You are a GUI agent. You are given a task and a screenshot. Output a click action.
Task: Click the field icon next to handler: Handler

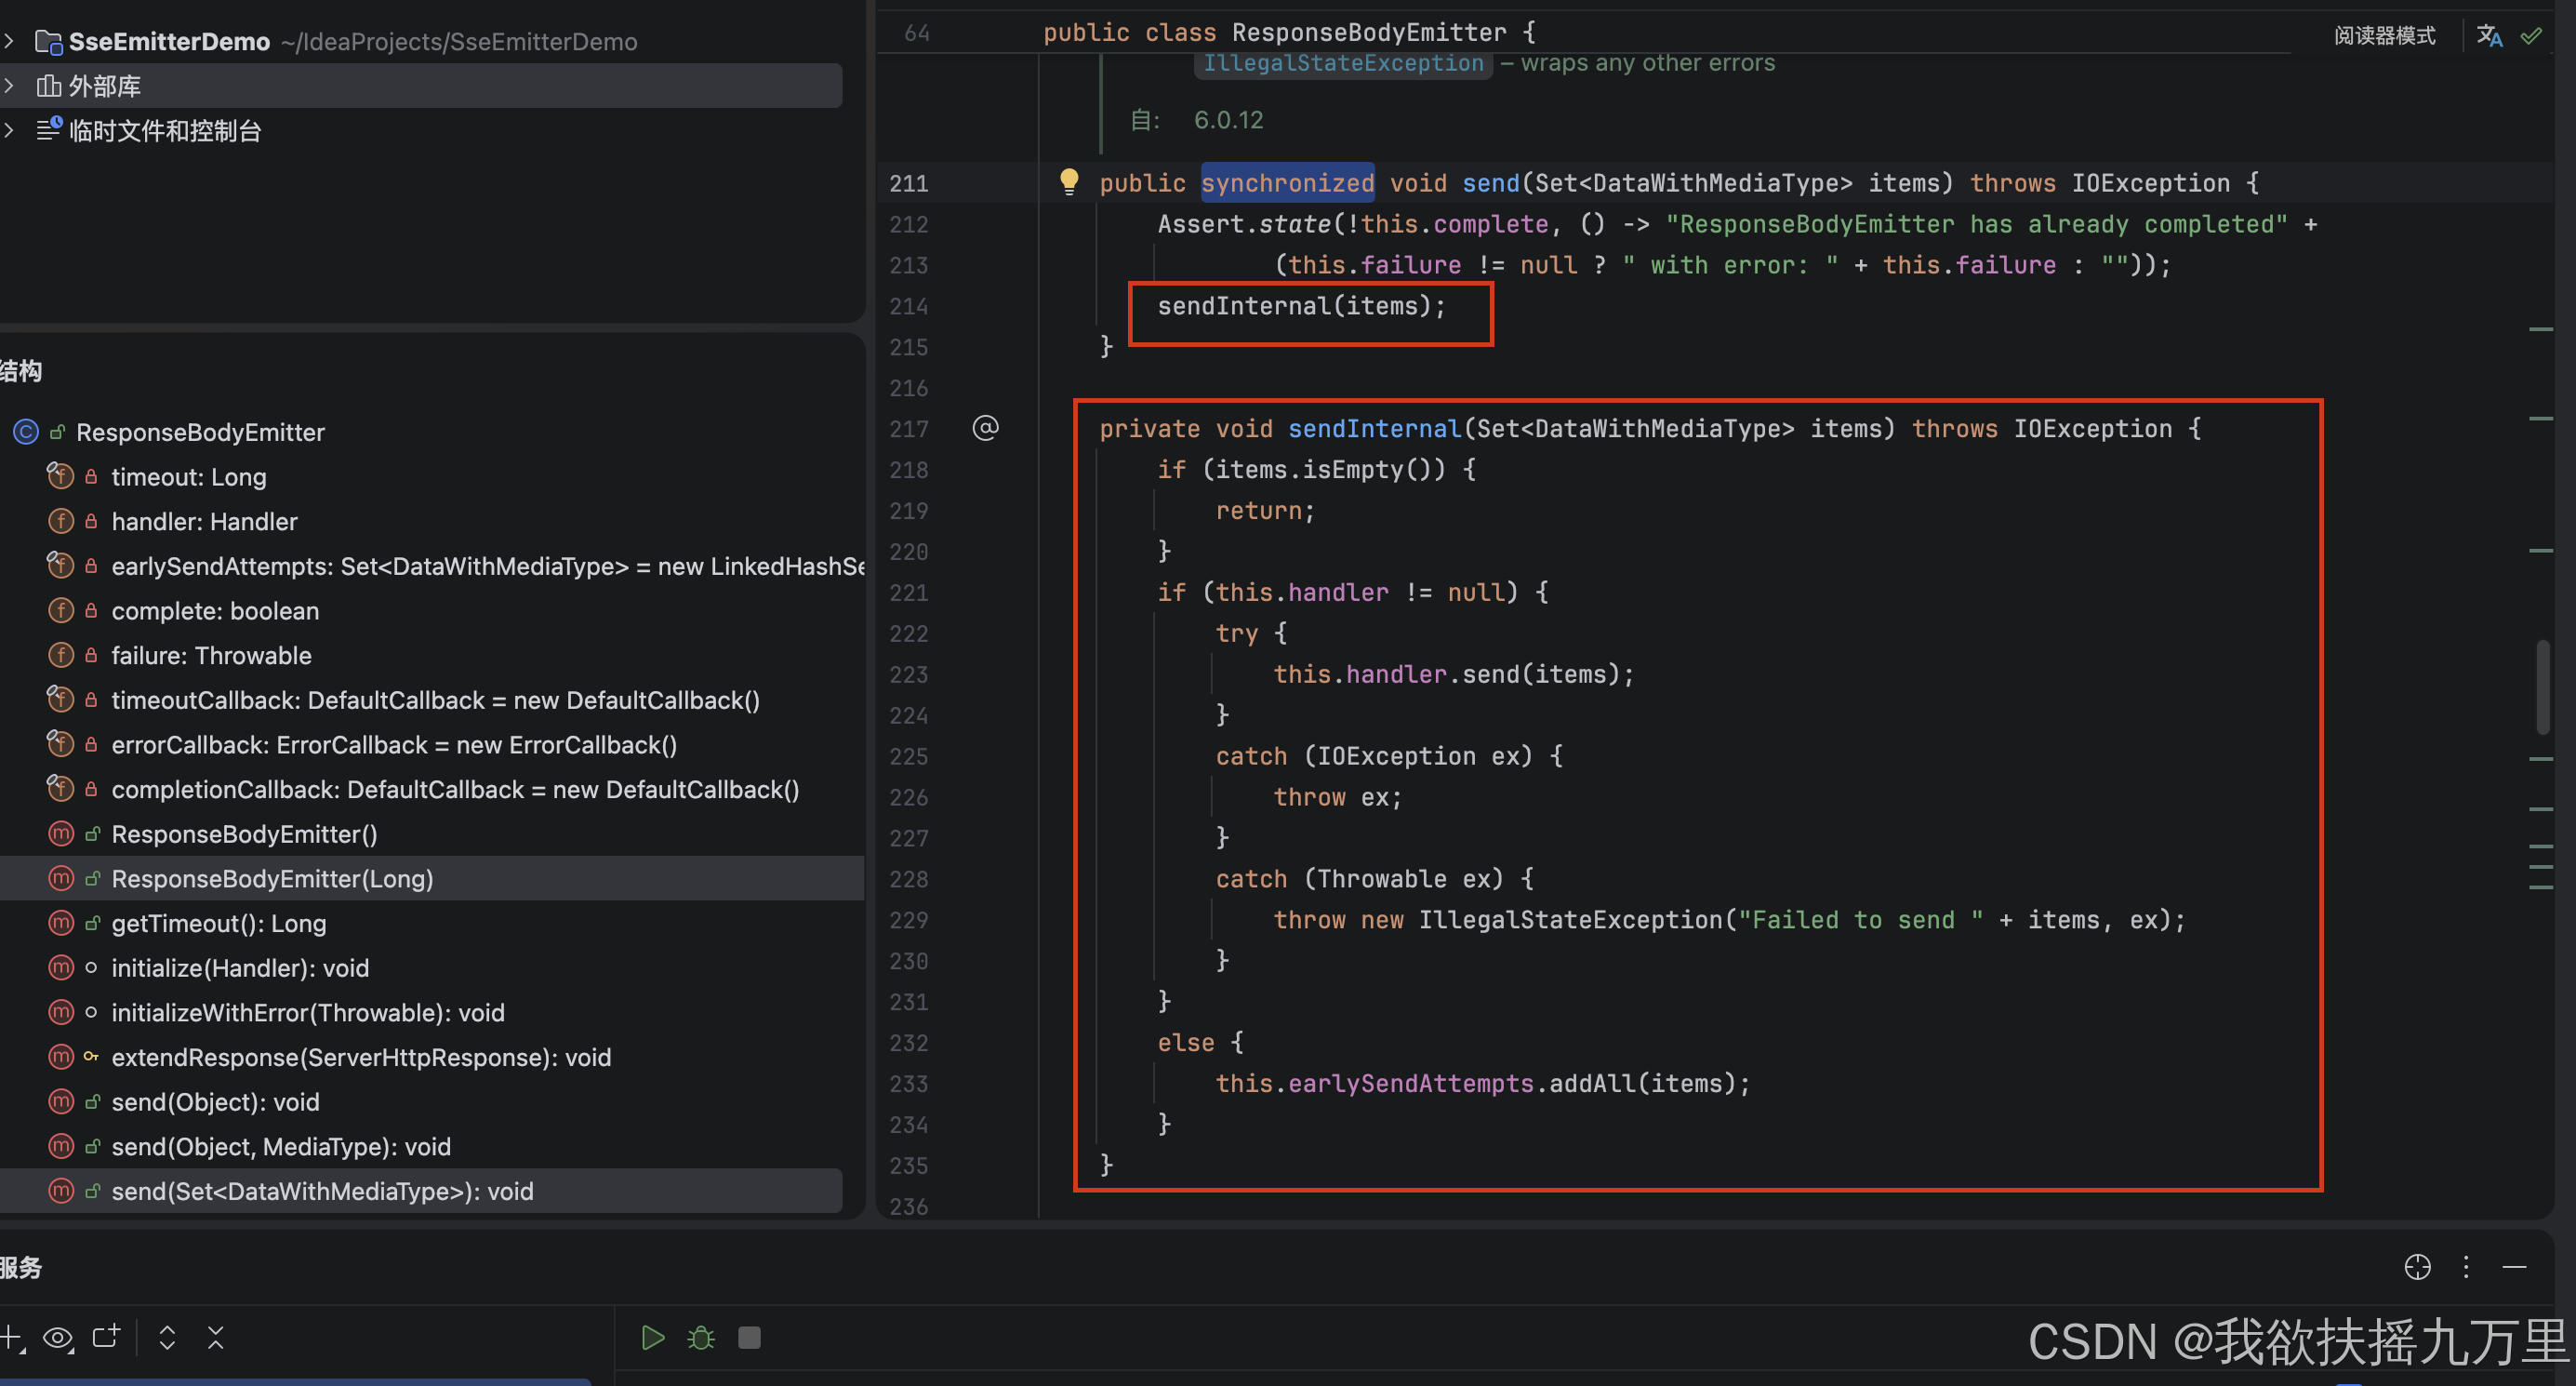click(x=61, y=521)
